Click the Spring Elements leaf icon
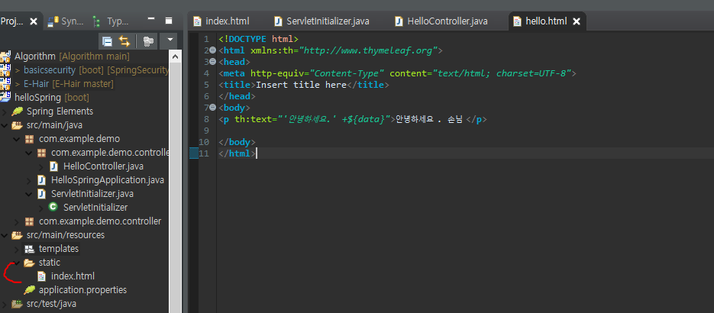The image size is (714, 313). (x=18, y=111)
